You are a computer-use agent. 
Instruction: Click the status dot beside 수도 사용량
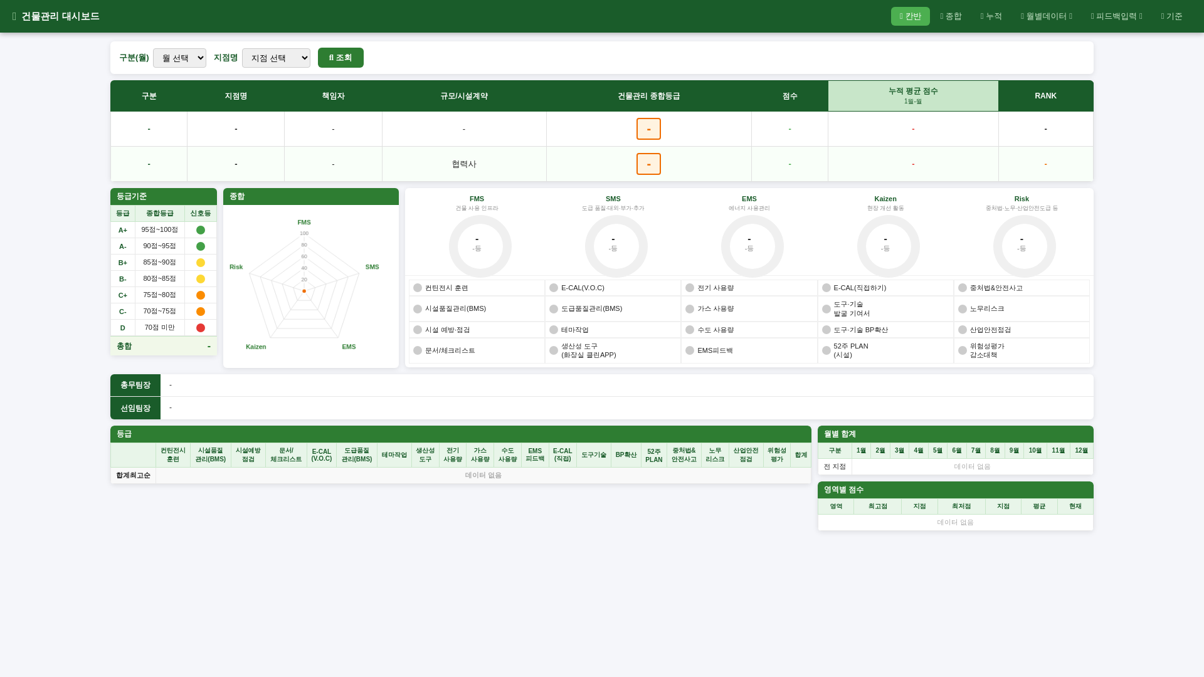[x=690, y=330]
